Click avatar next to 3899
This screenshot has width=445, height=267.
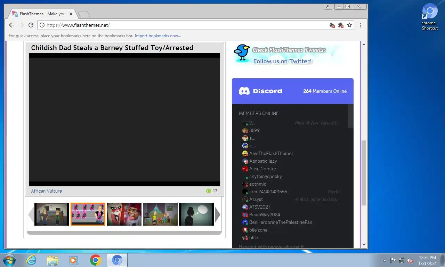tap(245, 130)
